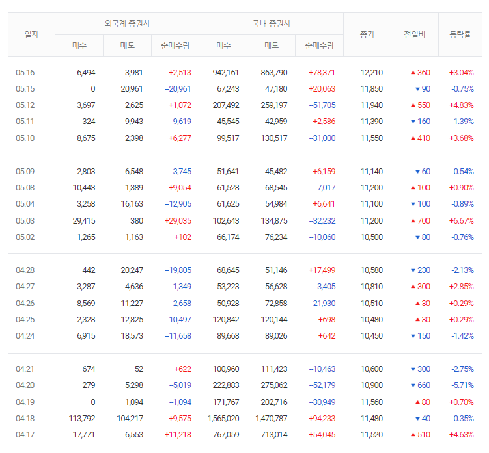Click change rate +6.67%
489x453 pixels.
pyautogui.click(x=462, y=220)
